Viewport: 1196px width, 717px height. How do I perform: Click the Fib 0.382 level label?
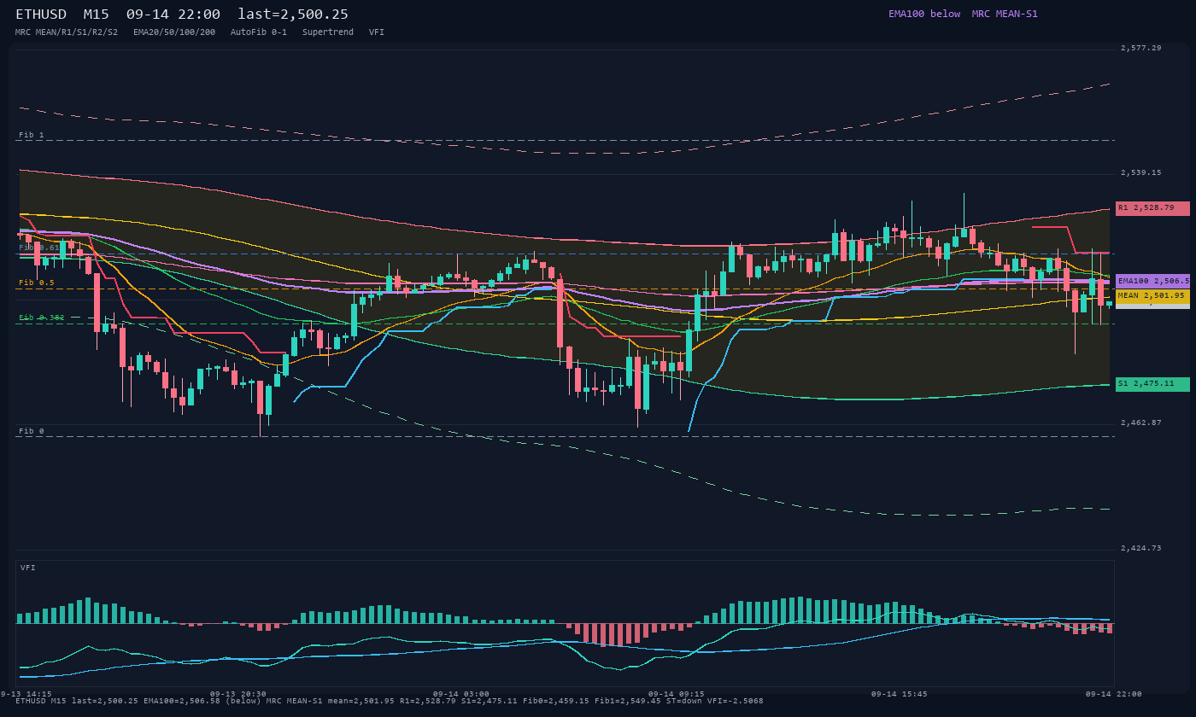point(42,318)
